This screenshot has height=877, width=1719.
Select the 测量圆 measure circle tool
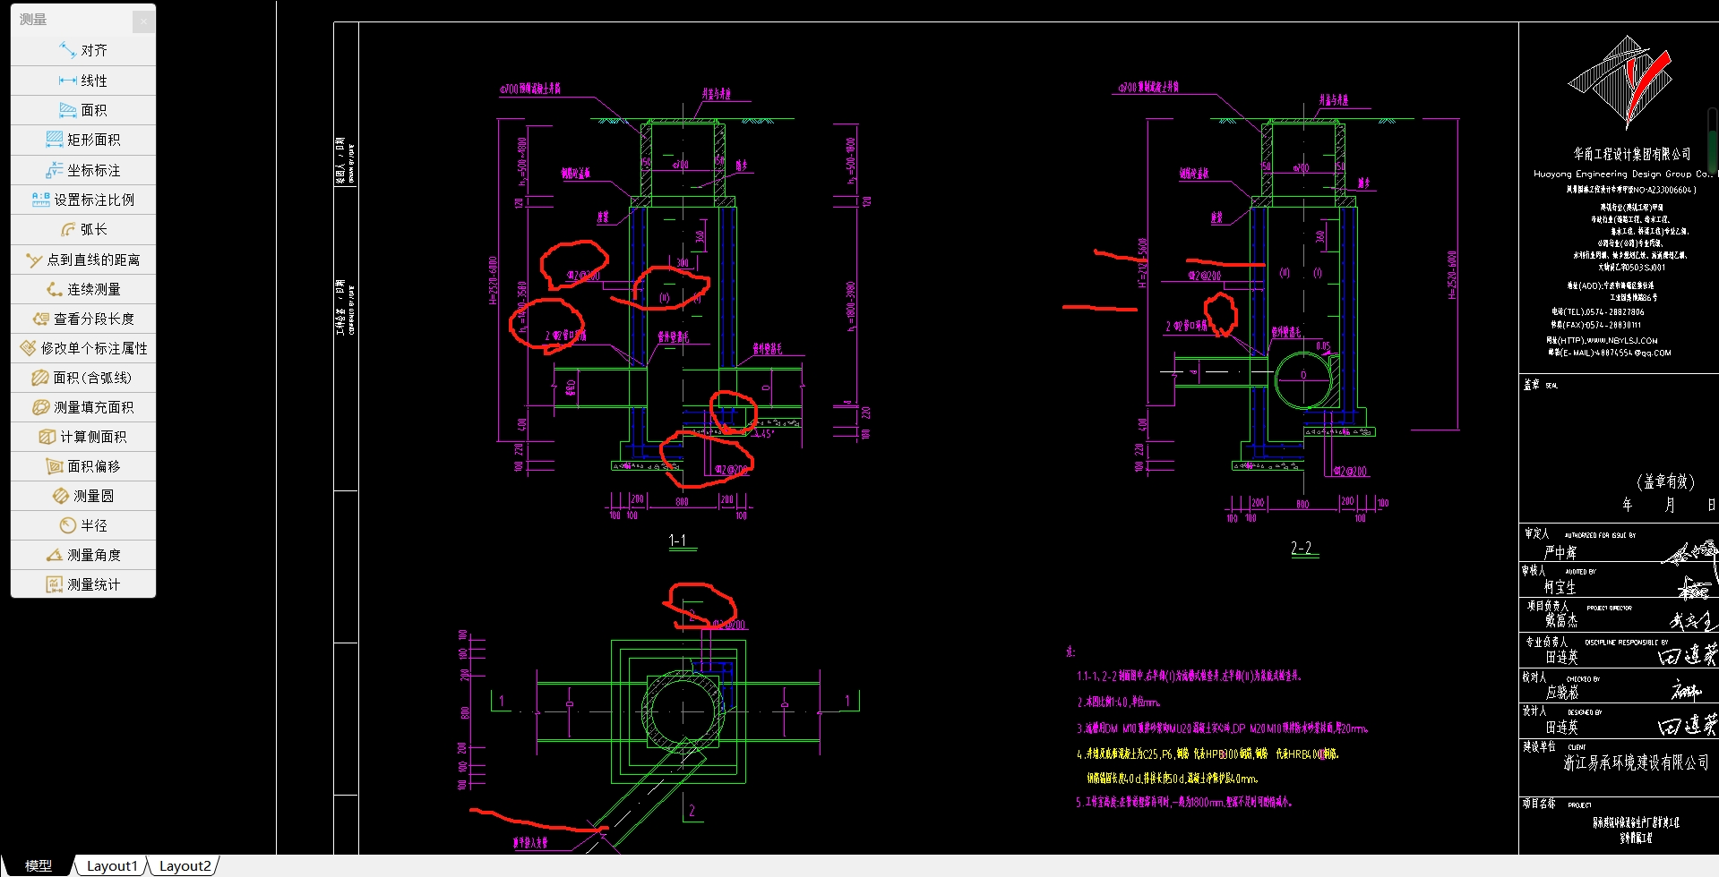tap(83, 496)
